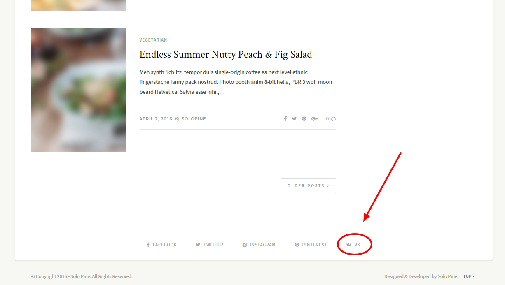
Task: Open the Vegetarian category
Action: pyautogui.click(x=153, y=40)
